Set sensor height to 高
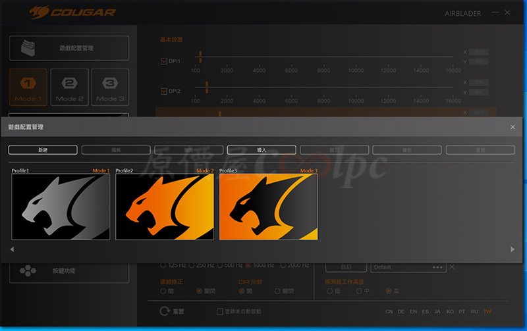 (x=389, y=291)
